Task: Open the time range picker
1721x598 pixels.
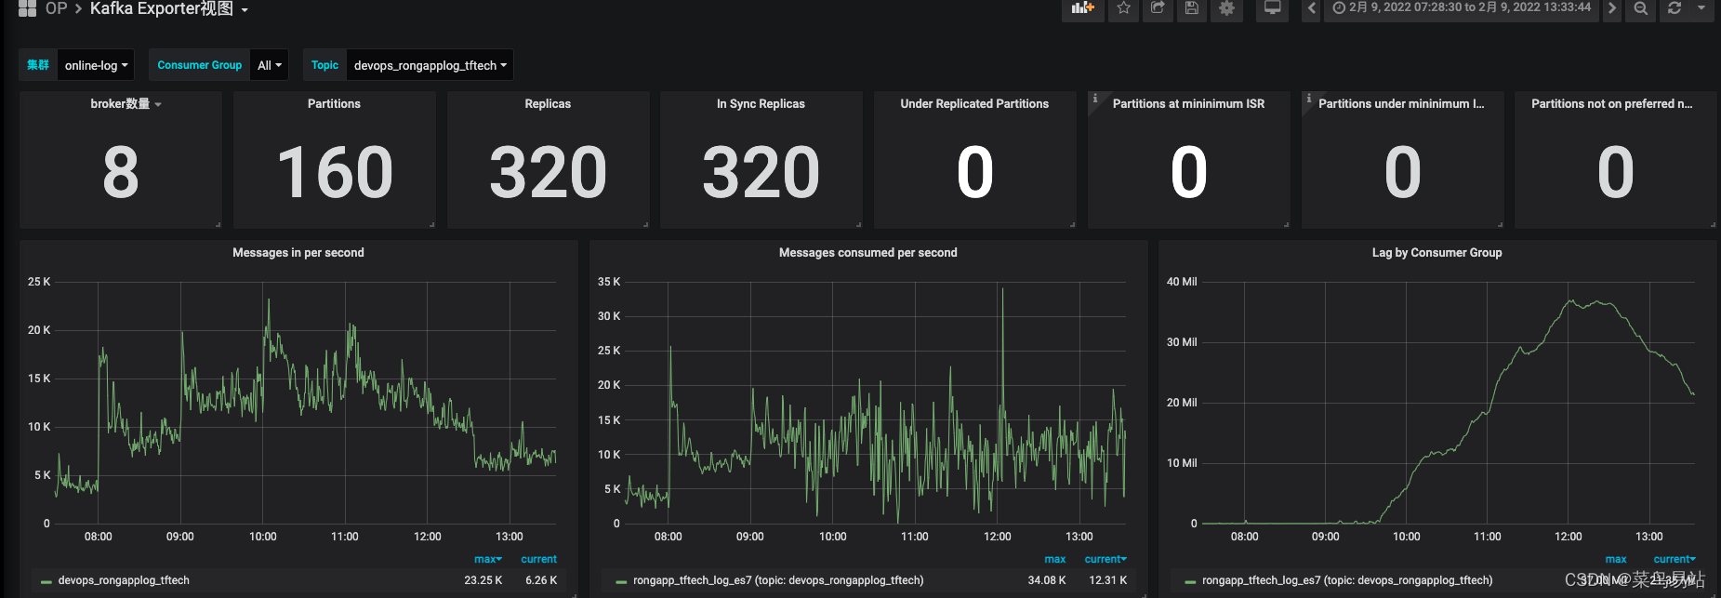Action: 1462,8
